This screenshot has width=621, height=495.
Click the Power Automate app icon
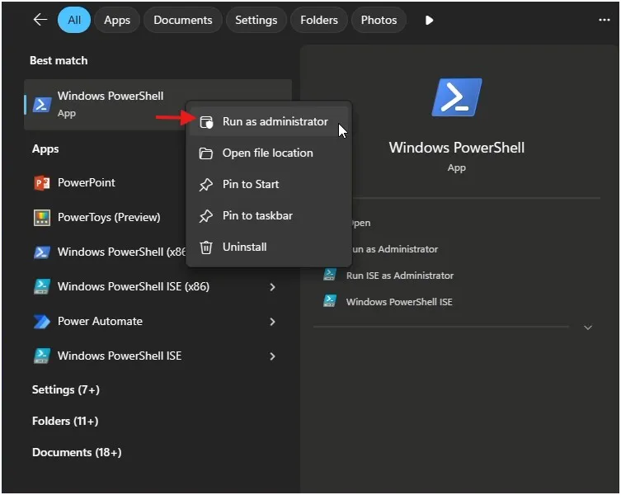pyautogui.click(x=42, y=322)
